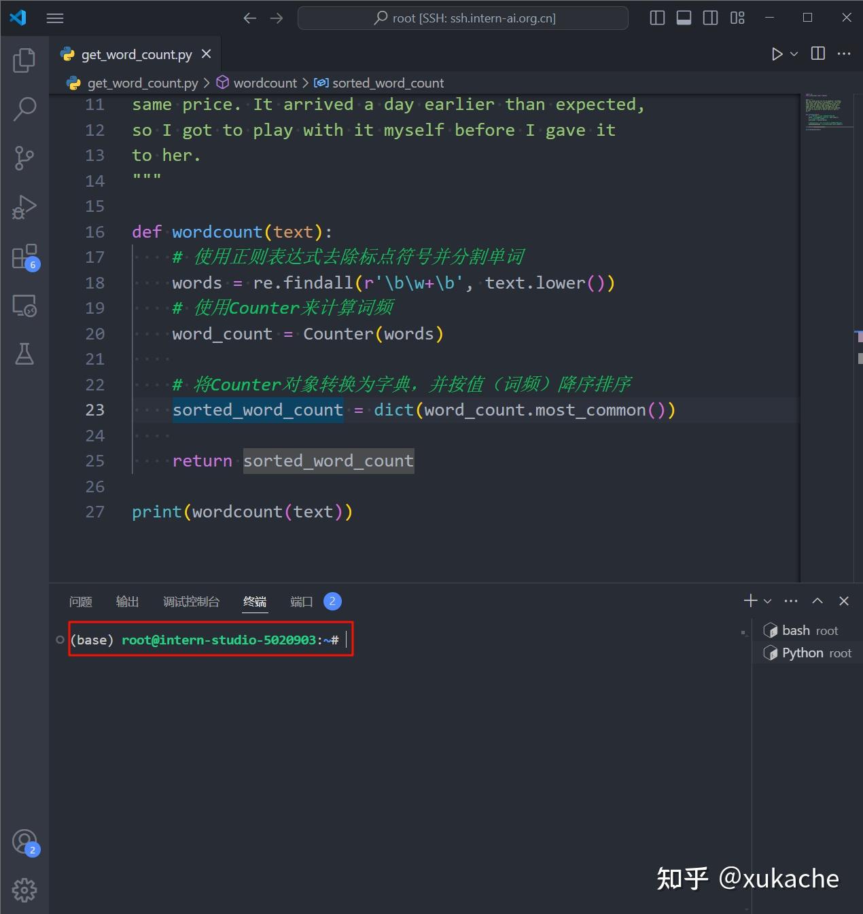Select the Python root terminal
The width and height of the screenshot is (863, 914).
point(807,653)
